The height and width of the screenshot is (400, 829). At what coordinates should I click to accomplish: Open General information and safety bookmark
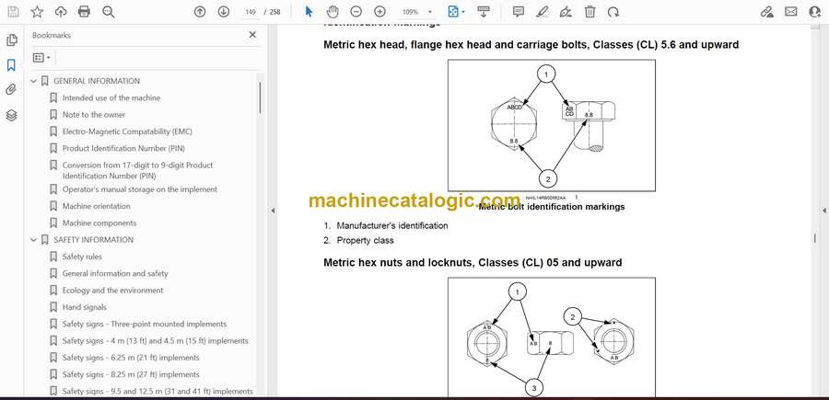point(115,273)
